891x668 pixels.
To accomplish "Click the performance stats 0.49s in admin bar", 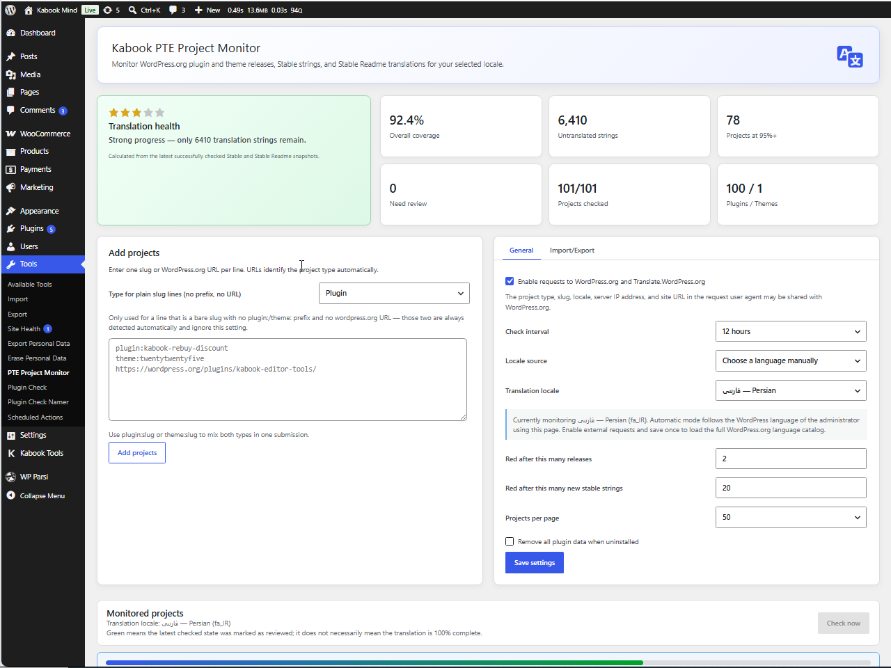I will [x=235, y=10].
